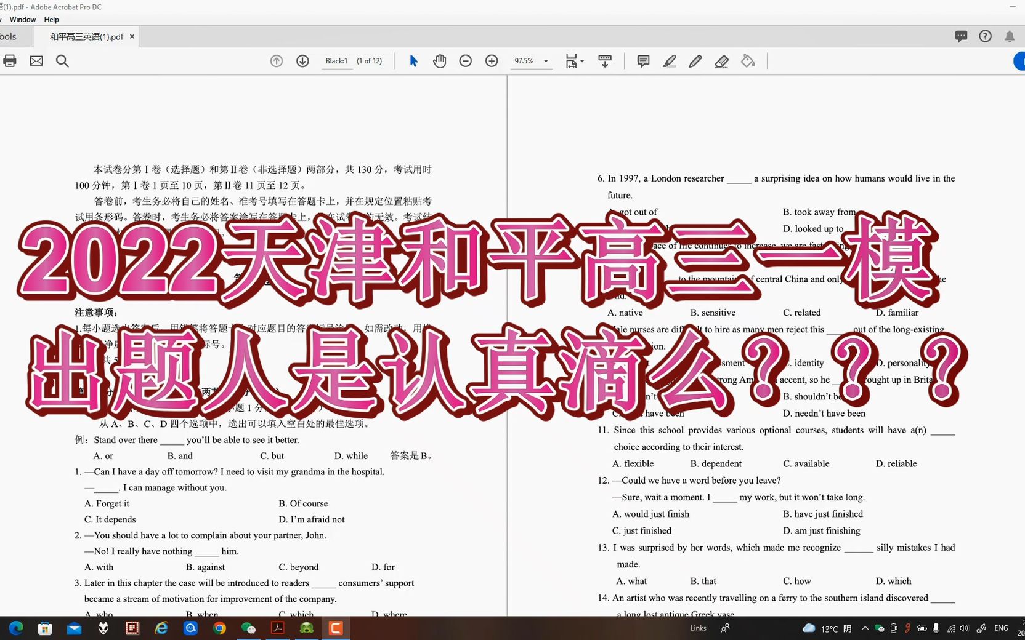The image size is (1025, 640).
Task: Choose the Selection arrow tool
Action: point(413,61)
